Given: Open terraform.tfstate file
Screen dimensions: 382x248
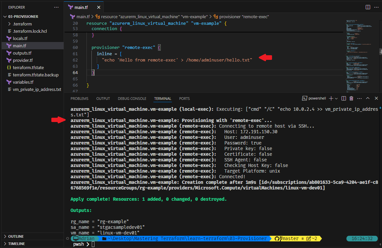Looking at the screenshot, I should pyautogui.click(x=33, y=67).
